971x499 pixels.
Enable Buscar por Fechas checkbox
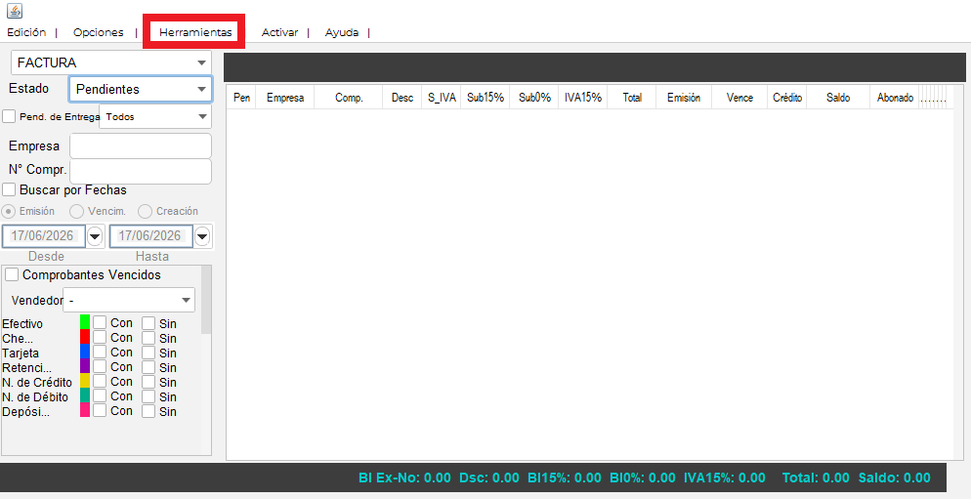[x=9, y=190]
